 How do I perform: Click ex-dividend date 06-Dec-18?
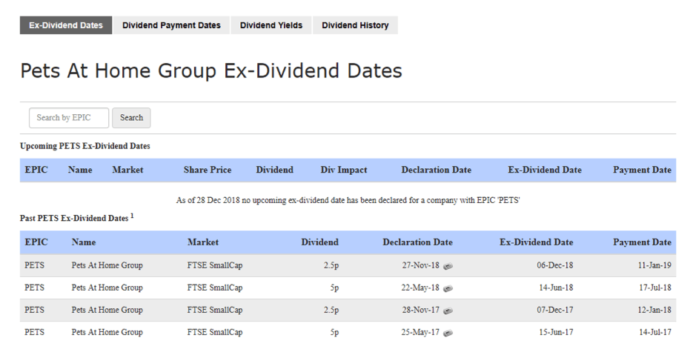pyautogui.click(x=555, y=265)
